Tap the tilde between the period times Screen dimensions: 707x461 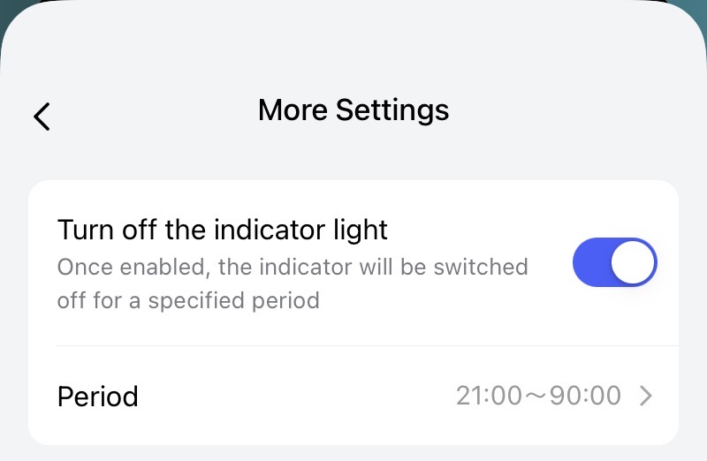(536, 396)
